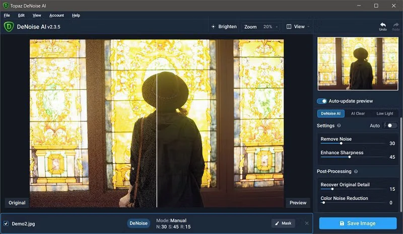Remove Demo2.jpg using the X icon
The image size is (403, 234).
[x=307, y=223]
